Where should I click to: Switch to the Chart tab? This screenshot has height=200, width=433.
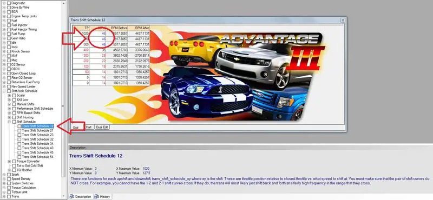click(x=88, y=127)
